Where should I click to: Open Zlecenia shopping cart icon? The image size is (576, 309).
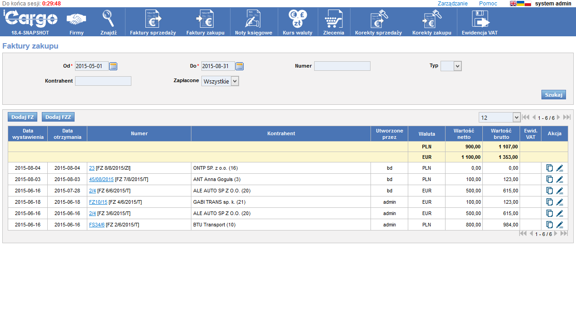click(x=333, y=20)
